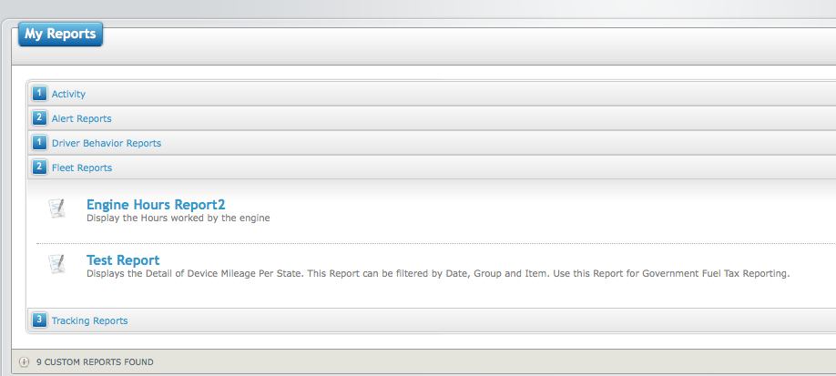The image size is (836, 376).
Task: Click the count badge beside Activity
Action: [x=39, y=94]
